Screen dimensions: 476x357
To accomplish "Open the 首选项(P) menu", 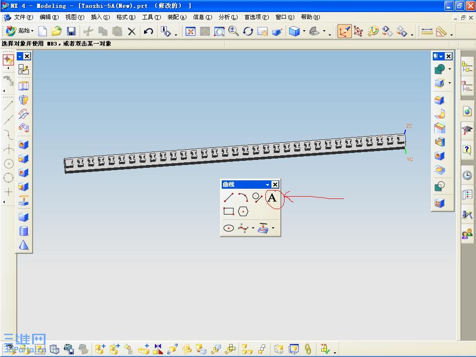I will coord(257,17).
